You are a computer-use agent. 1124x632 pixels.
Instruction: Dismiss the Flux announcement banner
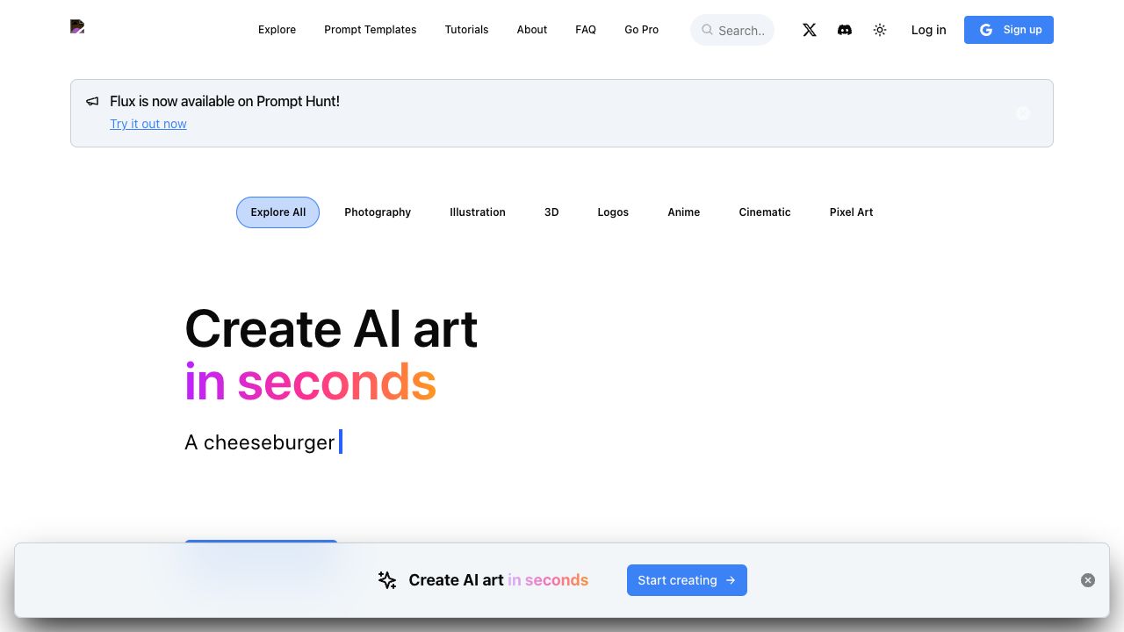coord(1023,113)
